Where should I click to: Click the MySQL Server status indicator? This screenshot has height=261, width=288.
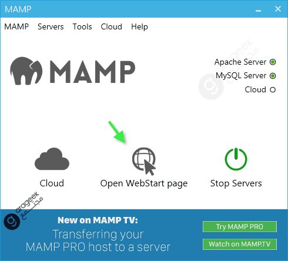click(273, 76)
